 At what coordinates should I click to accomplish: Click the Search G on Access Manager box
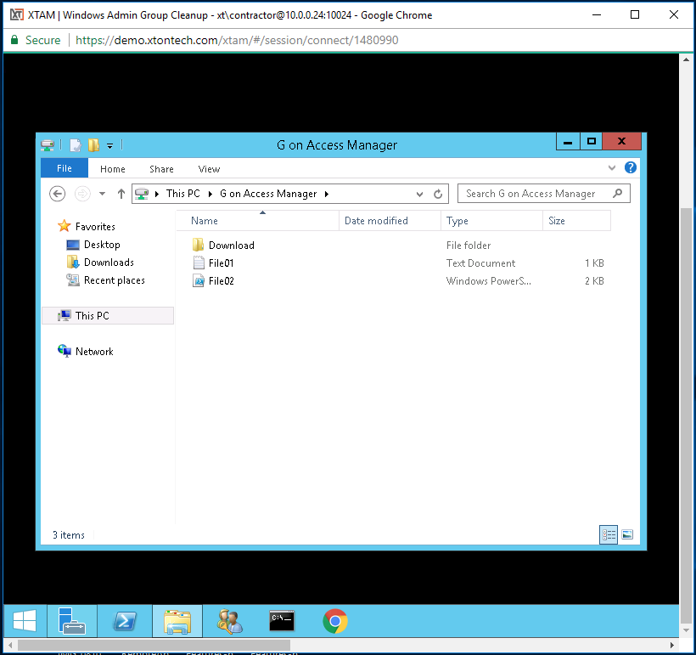(x=535, y=194)
